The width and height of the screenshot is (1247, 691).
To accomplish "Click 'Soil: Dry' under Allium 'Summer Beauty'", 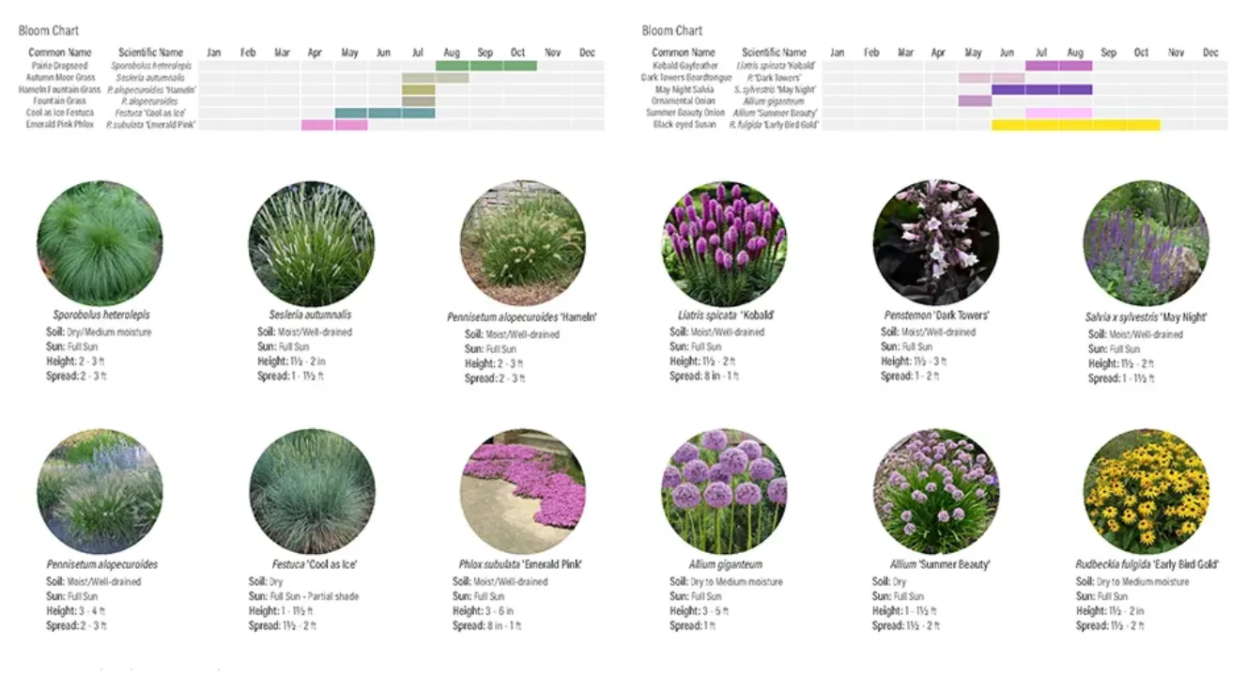I will (890, 582).
